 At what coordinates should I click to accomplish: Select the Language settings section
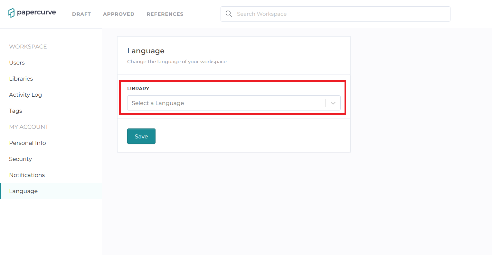pyautogui.click(x=23, y=191)
